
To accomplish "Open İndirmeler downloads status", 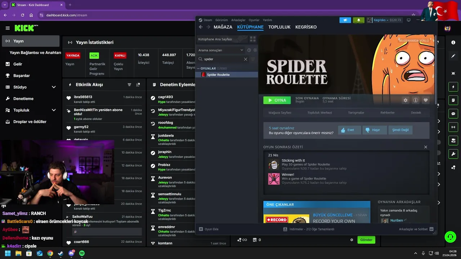I will (x=309, y=229).
